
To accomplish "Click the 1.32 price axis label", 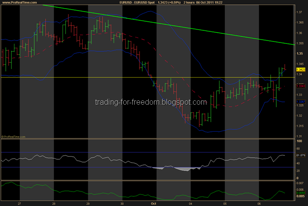I will [x=299, y=116].
